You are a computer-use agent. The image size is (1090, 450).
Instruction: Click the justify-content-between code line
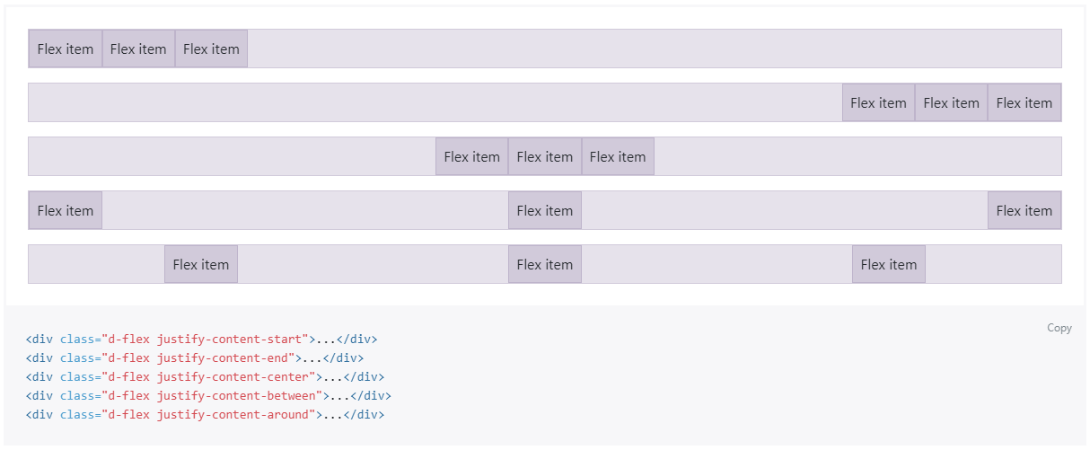tap(208, 396)
